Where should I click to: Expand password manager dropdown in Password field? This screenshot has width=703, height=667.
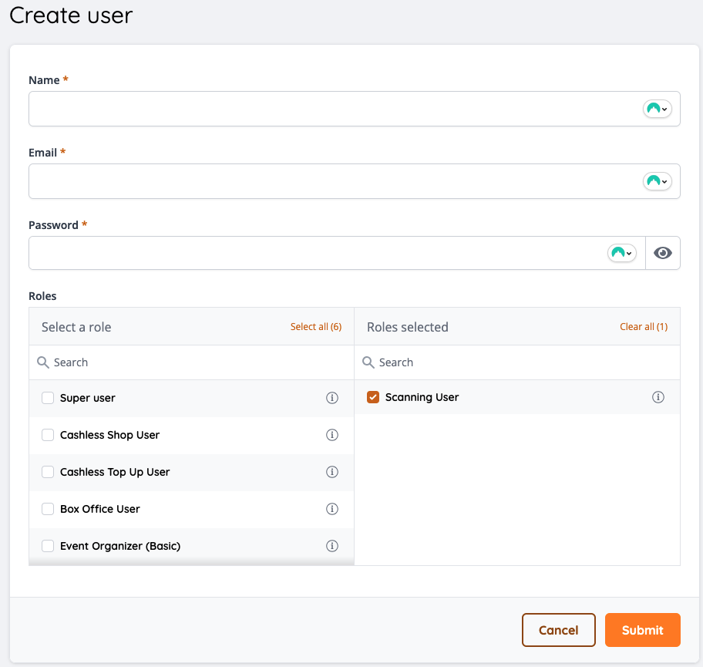pos(621,253)
